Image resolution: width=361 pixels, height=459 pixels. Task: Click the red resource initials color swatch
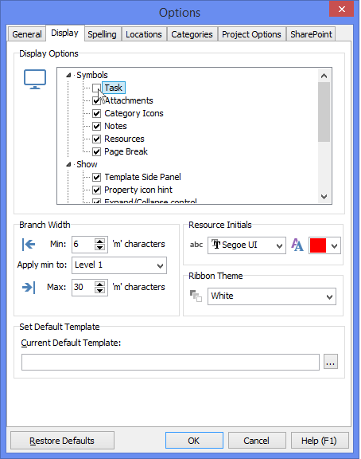click(x=318, y=245)
